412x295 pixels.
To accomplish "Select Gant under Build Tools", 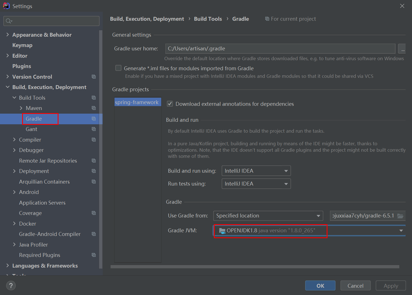I will [31, 129].
